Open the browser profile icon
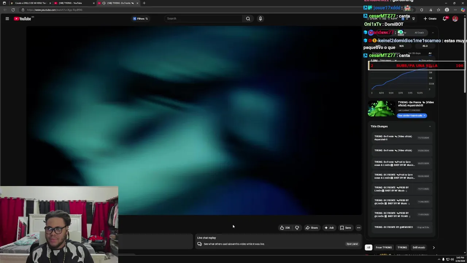Image resolution: width=467 pixels, height=263 pixels. click(447, 10)
